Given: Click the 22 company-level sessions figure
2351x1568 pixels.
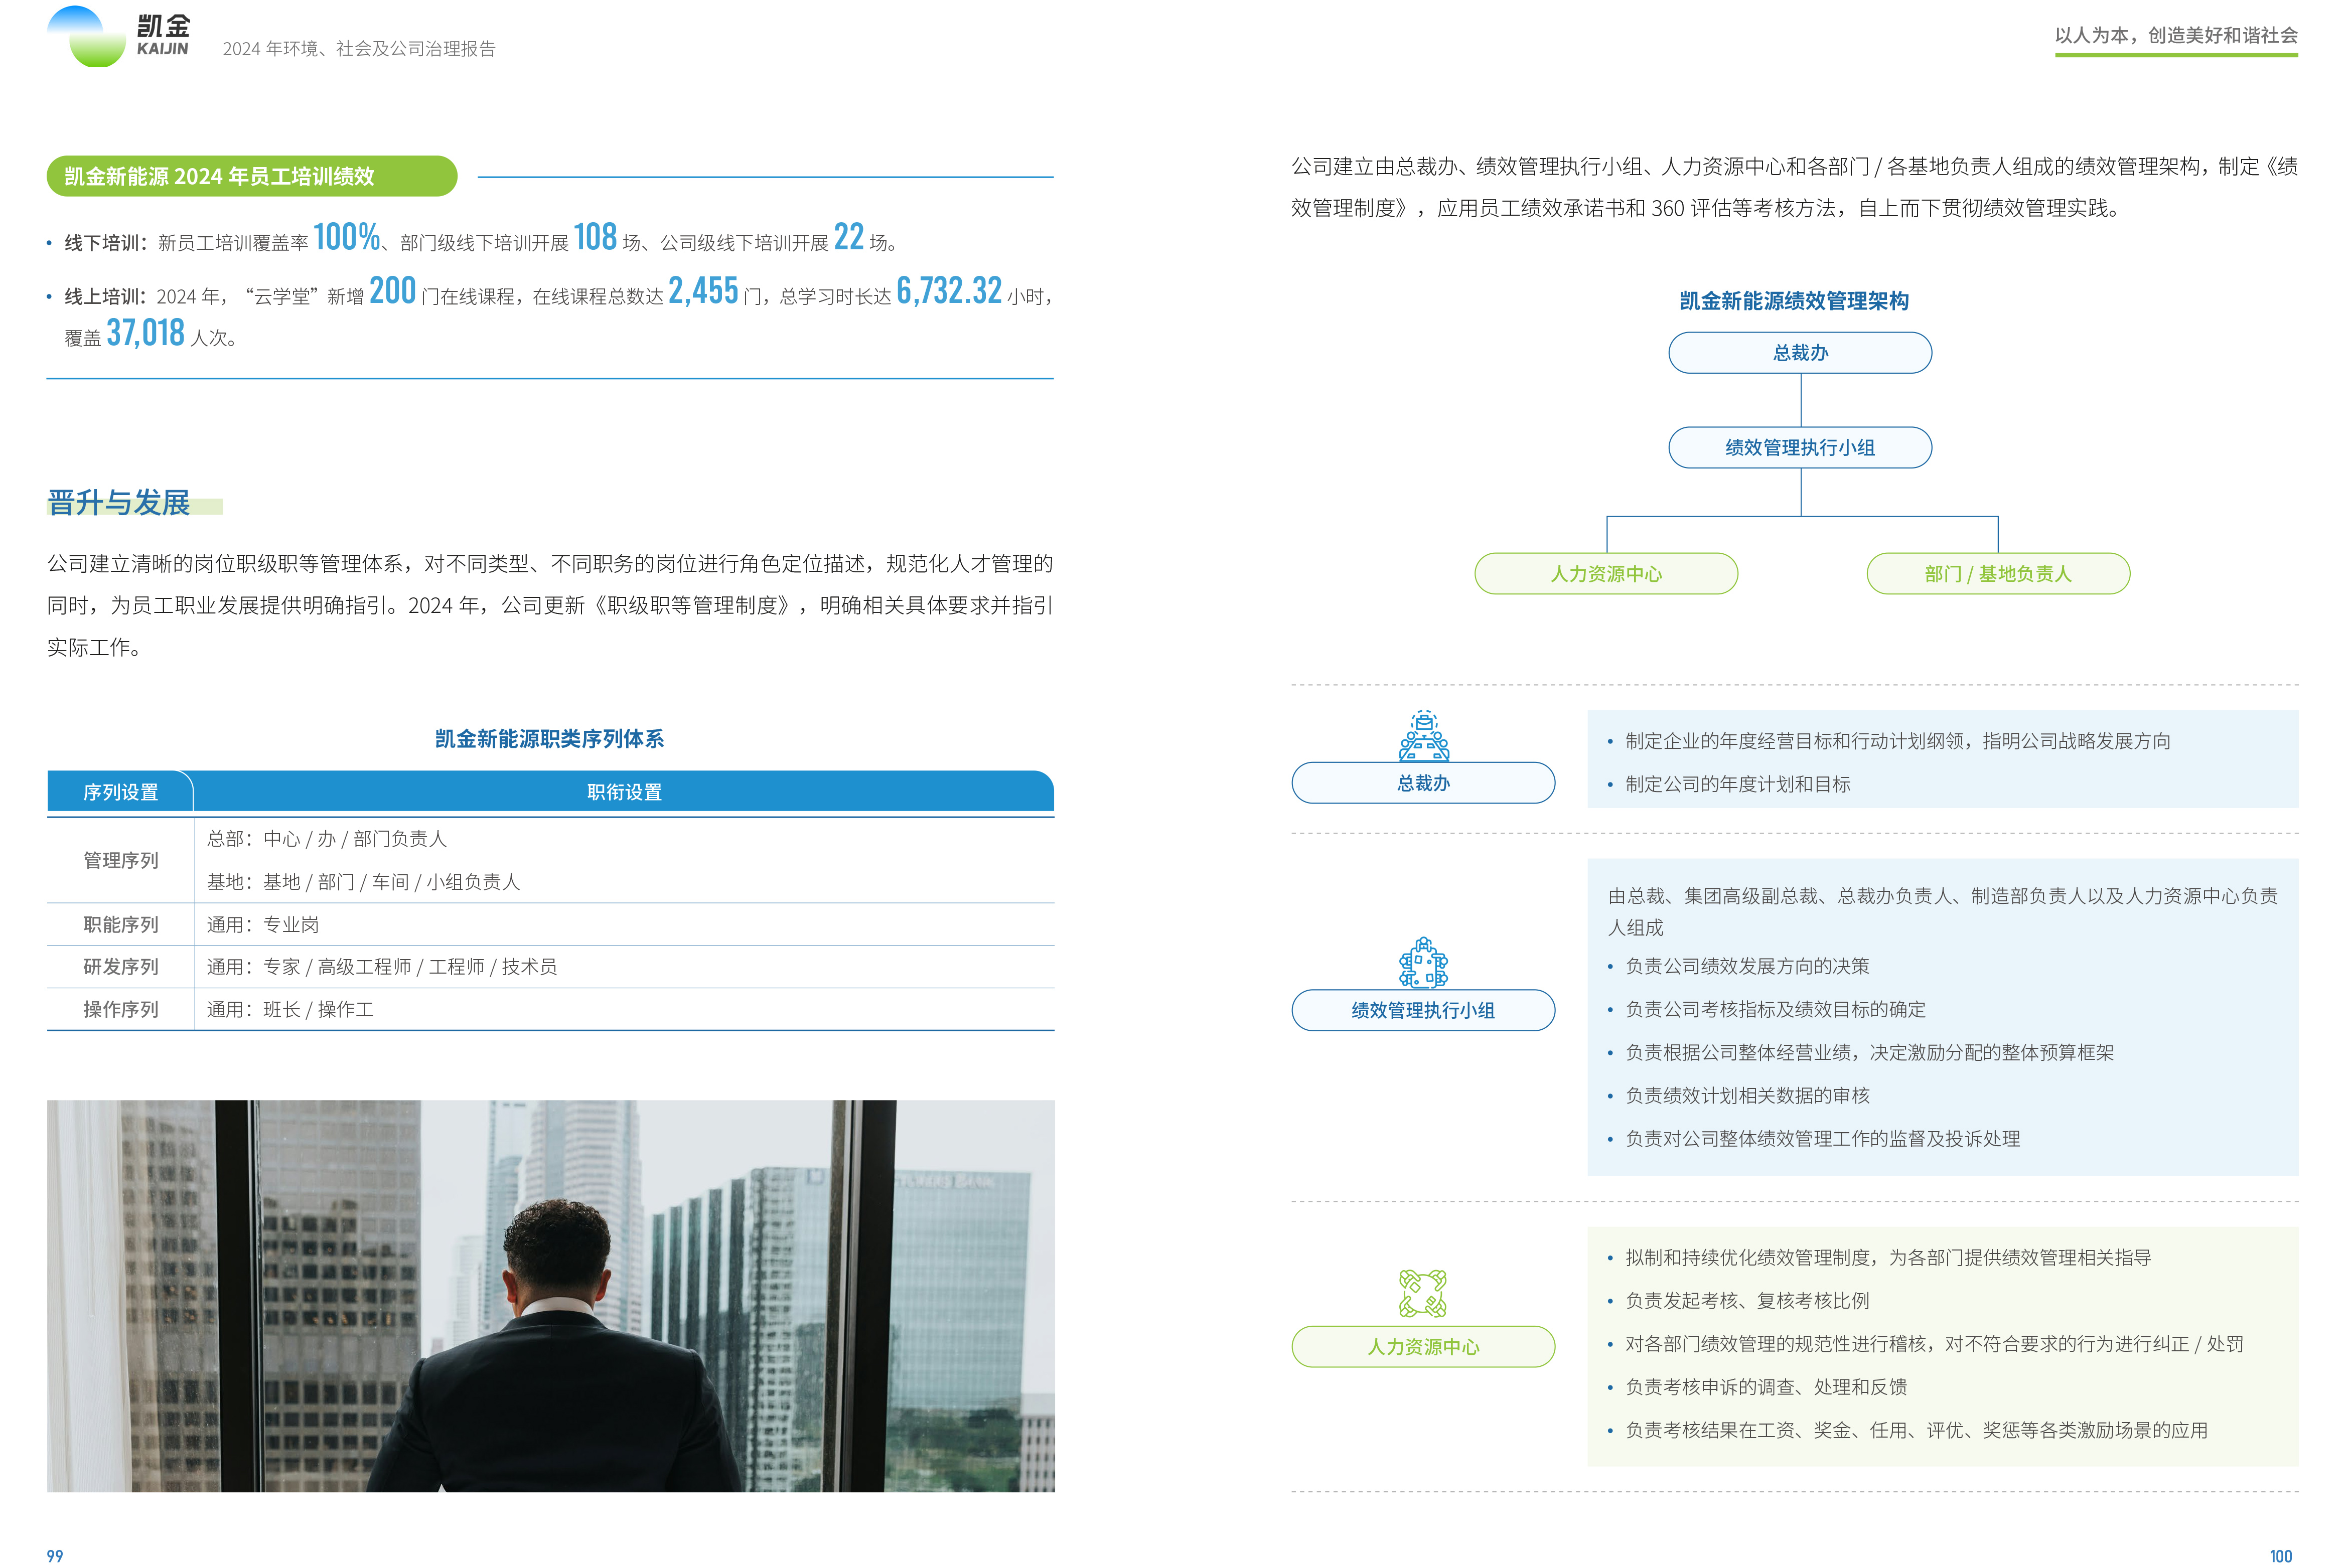Looking at the screenshot, I should point(849,237).
